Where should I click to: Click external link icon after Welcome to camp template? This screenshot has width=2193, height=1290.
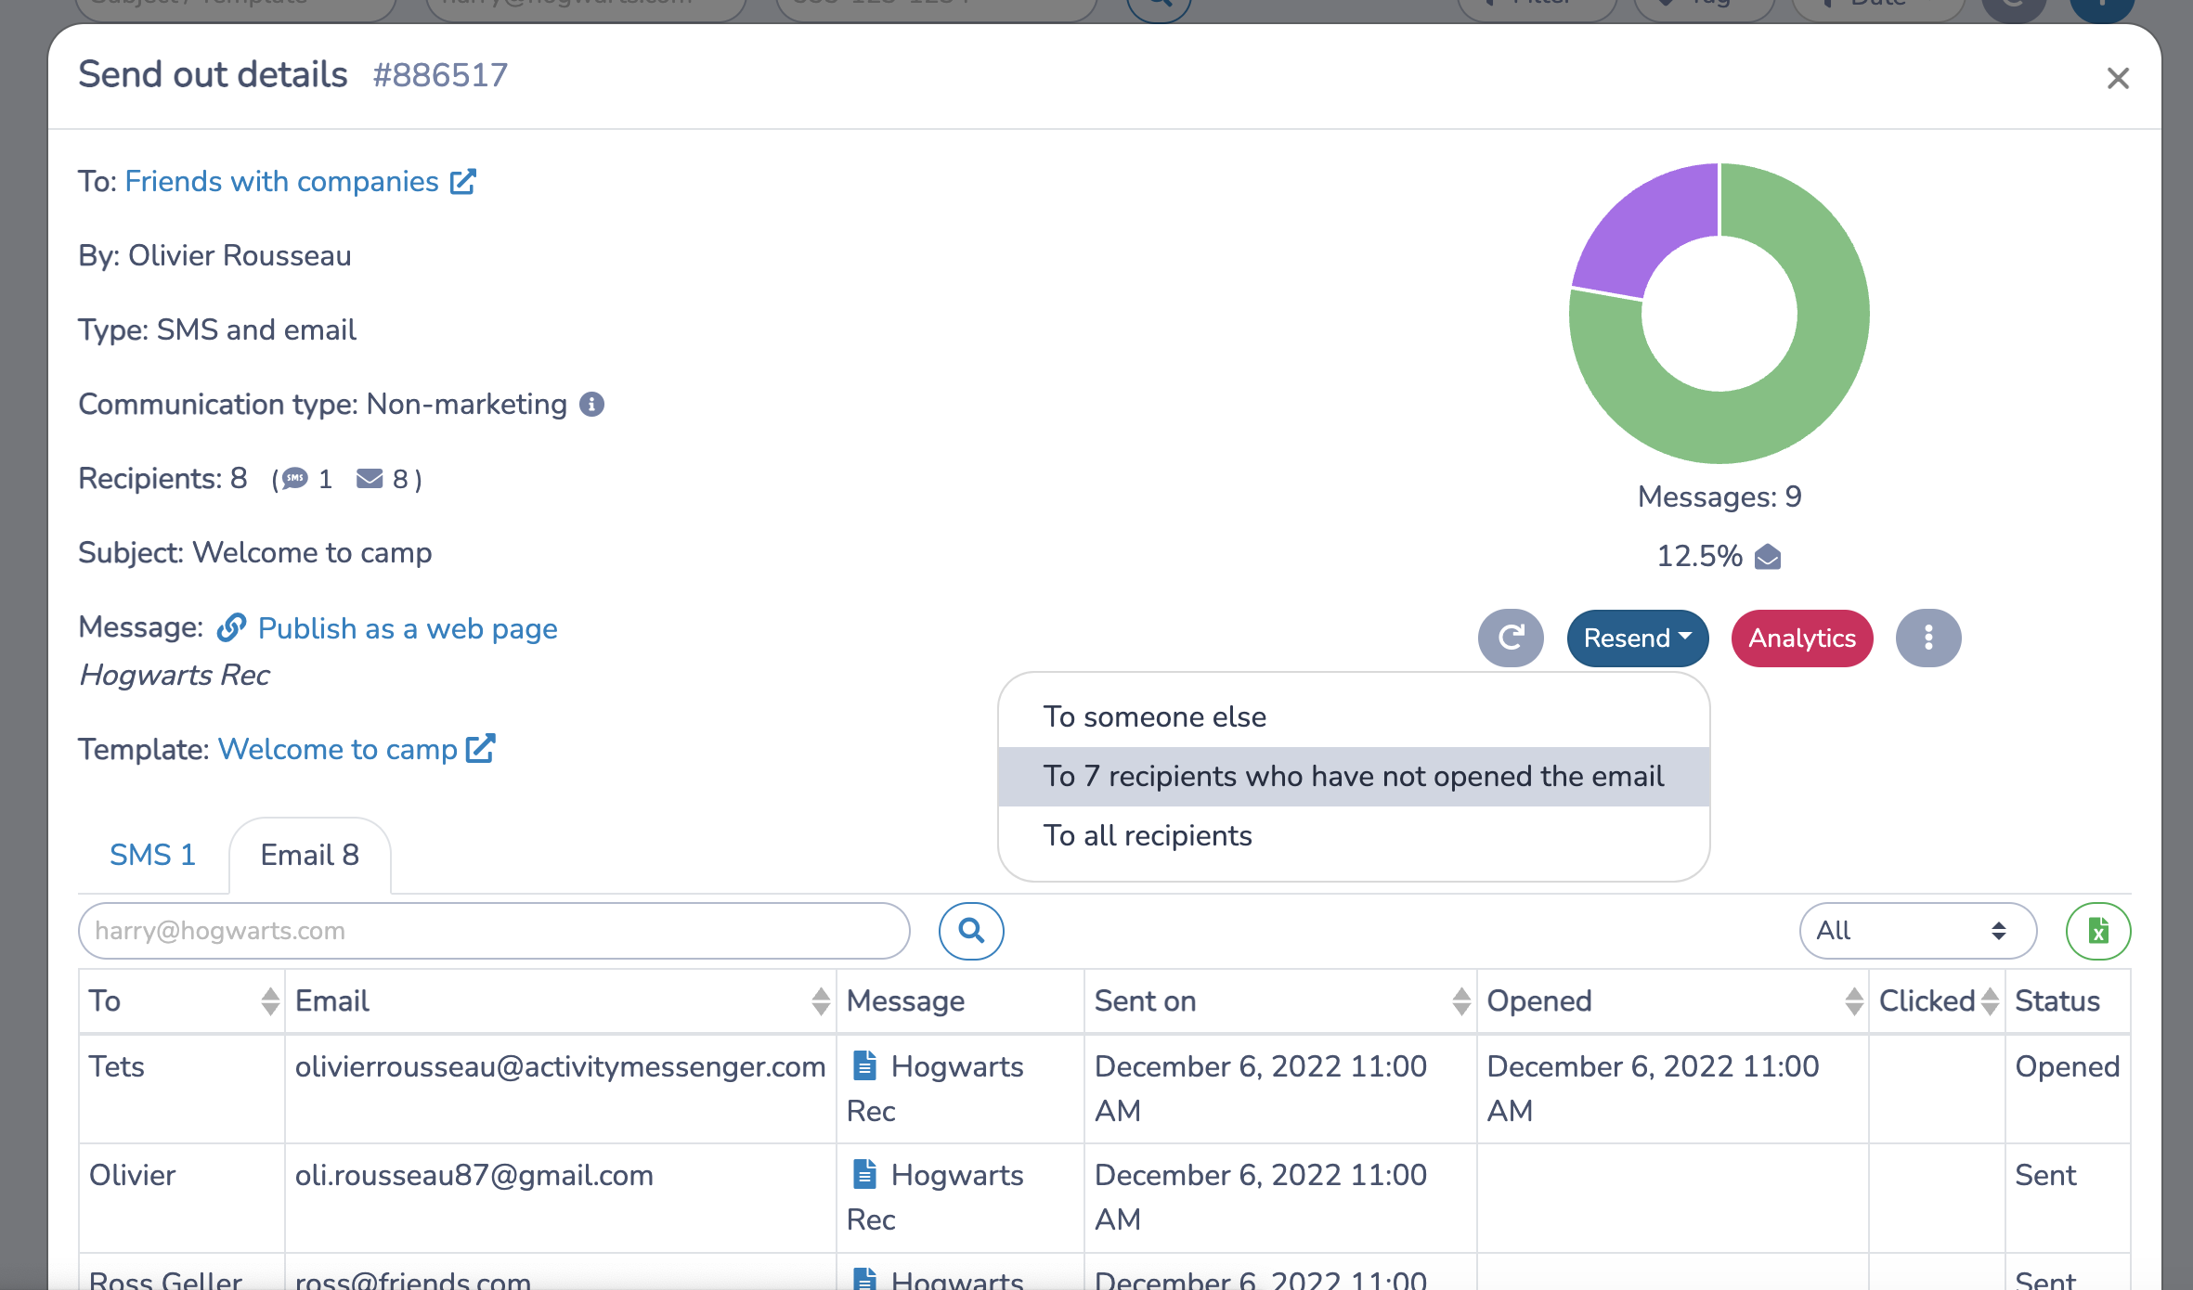point(480,748)
